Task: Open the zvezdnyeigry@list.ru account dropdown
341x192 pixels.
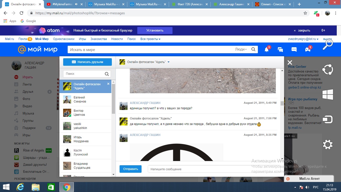Action: (x=303, y=39)
